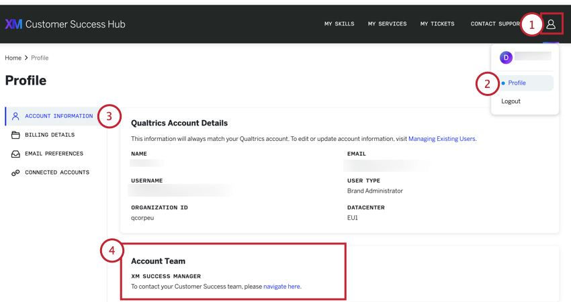Click the 'EMAIL' field label

click(x=356, y=154)
